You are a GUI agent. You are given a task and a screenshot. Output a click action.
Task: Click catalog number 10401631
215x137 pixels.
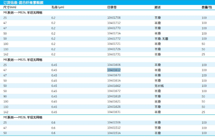coord(114,112)
